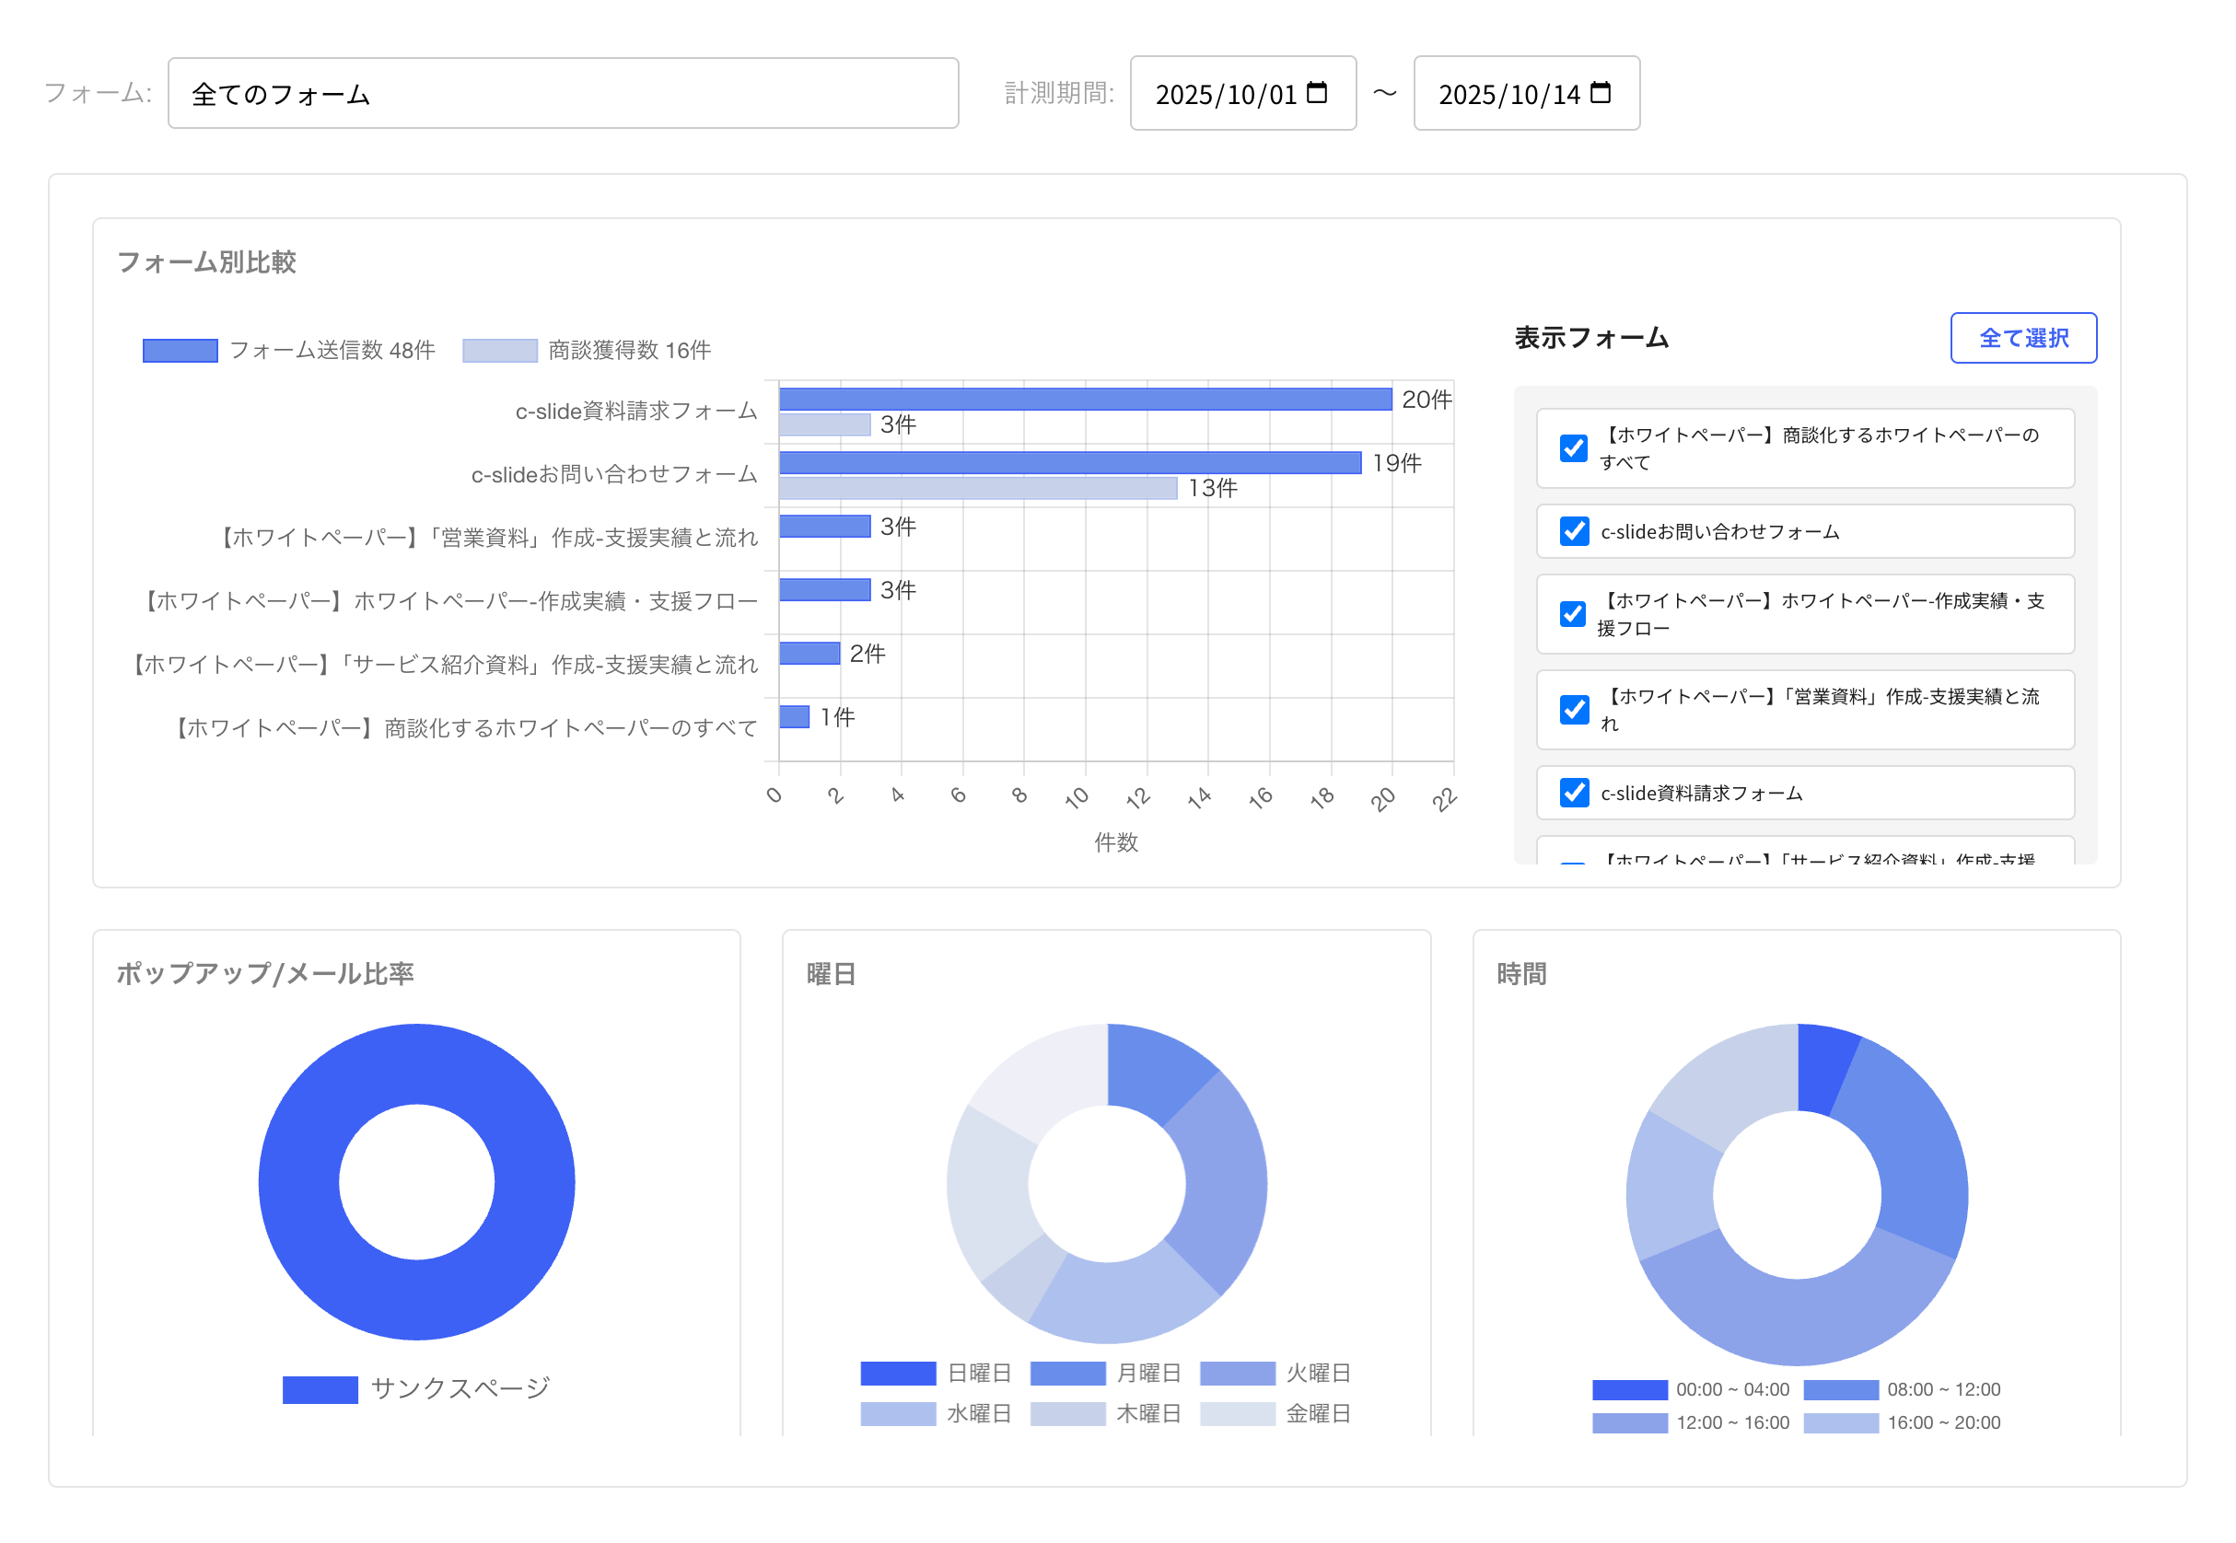Image resolution: width=2236 pixels, height=1543 pixels.
Task: Uncheck c-slide資料請求フォーム checkbox
Action: point(1574,793)
